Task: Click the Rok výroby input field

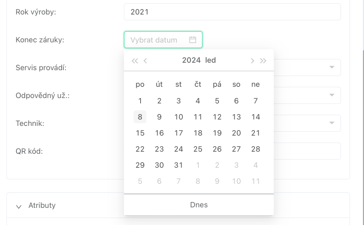Action: [232, 12]
